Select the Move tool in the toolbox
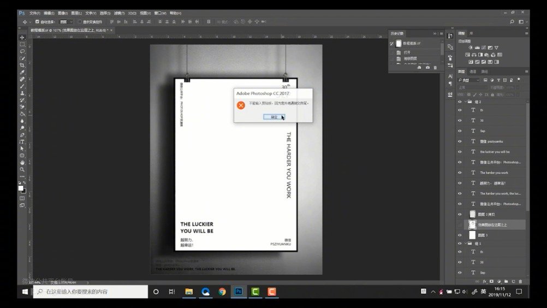 22,38
